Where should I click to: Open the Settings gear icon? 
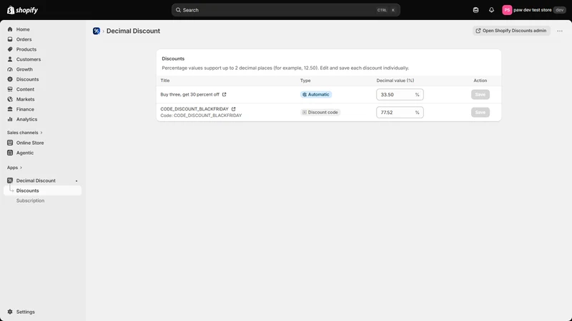coord(10,312)
